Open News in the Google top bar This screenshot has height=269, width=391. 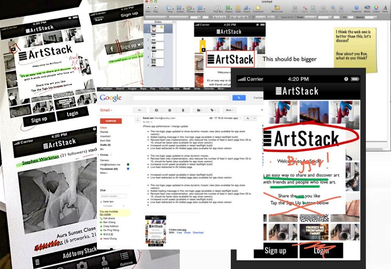coord(176,89)
